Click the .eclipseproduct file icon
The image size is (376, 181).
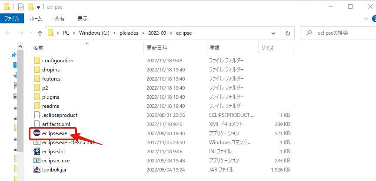click(37, 115)
